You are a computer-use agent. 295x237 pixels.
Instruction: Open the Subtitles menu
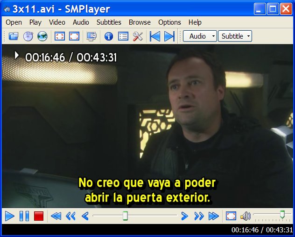[109, 22]
